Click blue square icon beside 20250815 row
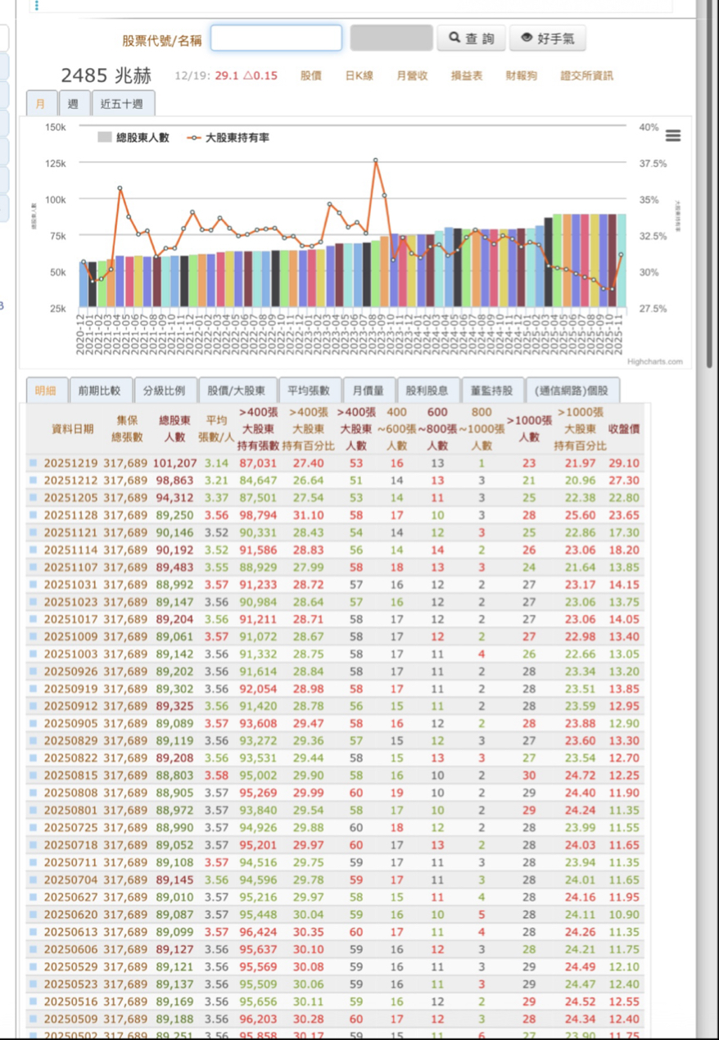 click(x=34, y=775)
